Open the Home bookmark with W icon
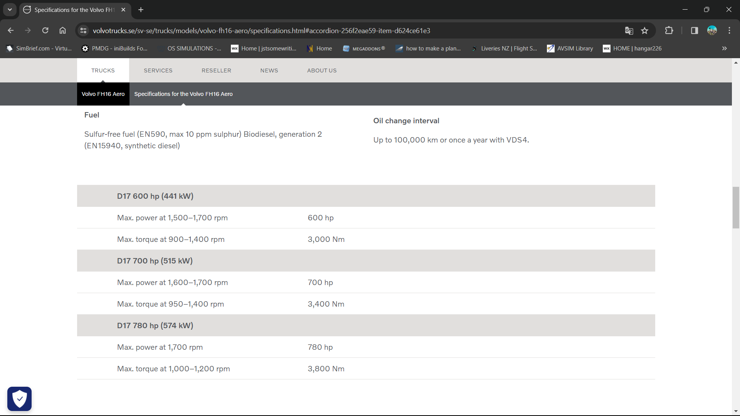The height and width of the screenshot is (416, 740). click(320, 49)
